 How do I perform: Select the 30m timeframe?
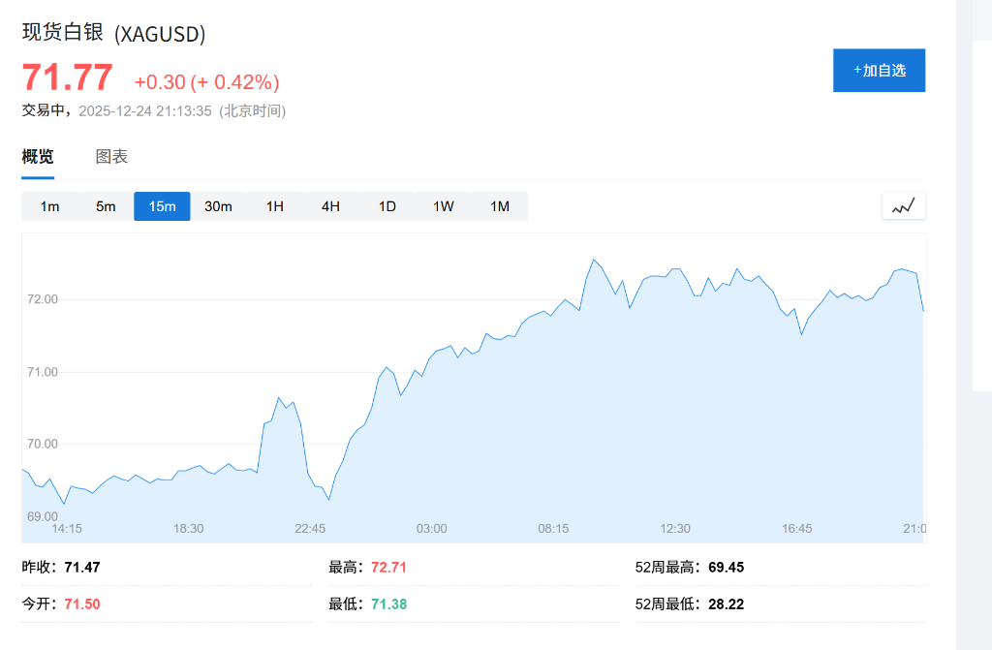click(x=219, y=205)
